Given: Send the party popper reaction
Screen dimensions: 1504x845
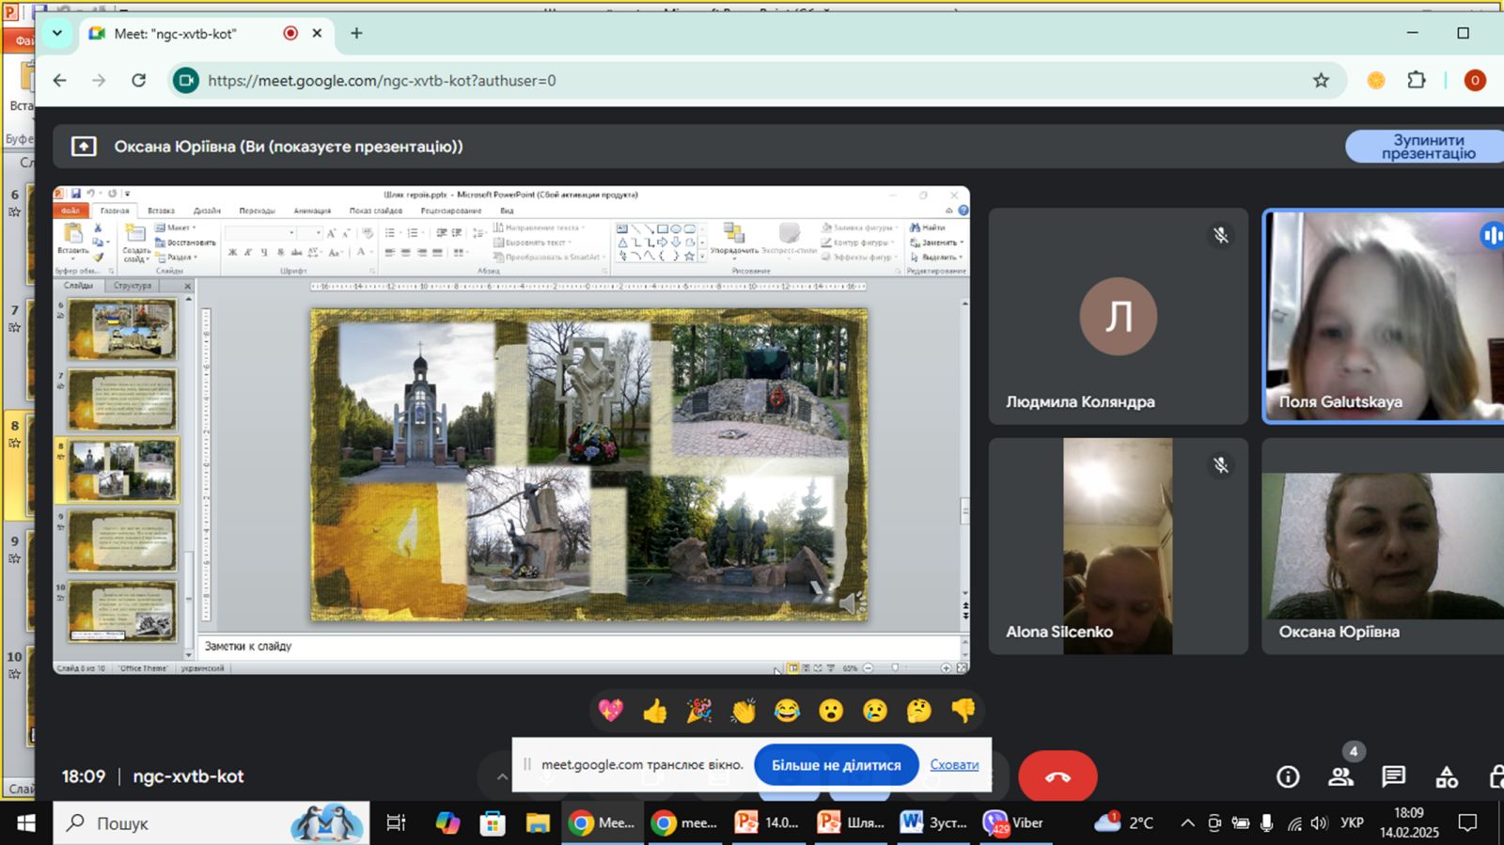Looking at the screenshot, I should pos(699,711).
